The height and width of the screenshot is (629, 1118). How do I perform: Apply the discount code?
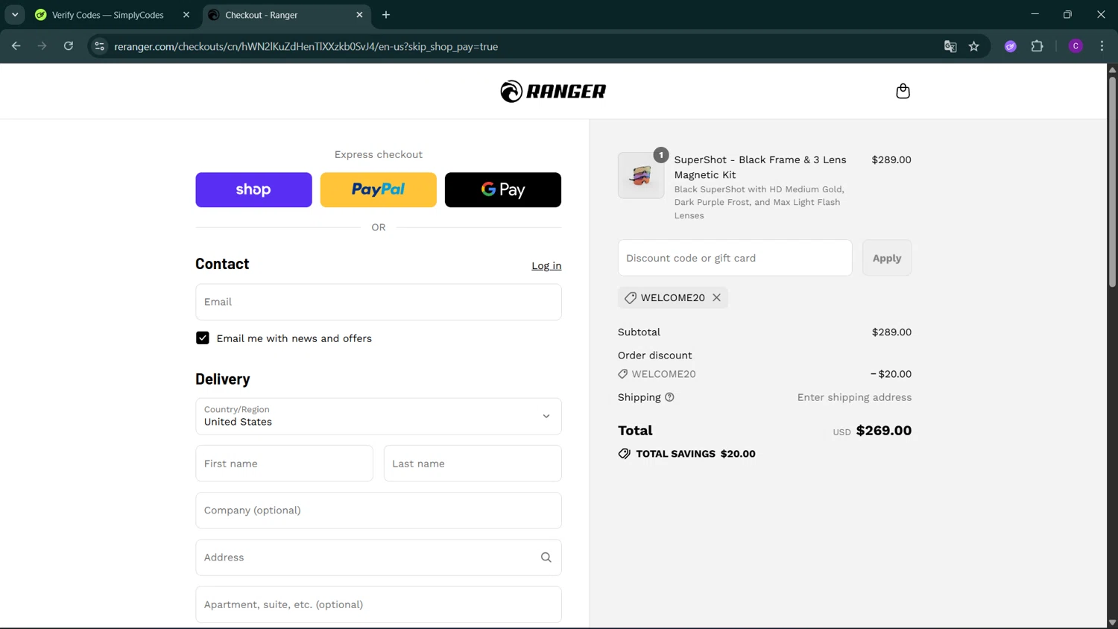(886, 258)
